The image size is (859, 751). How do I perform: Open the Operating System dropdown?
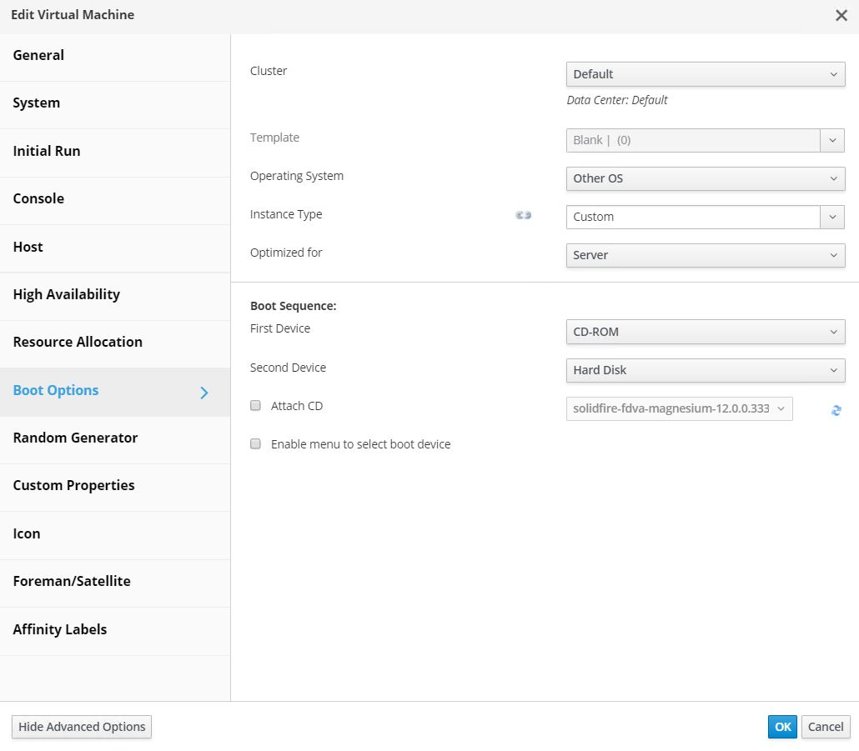coord(705,178)
